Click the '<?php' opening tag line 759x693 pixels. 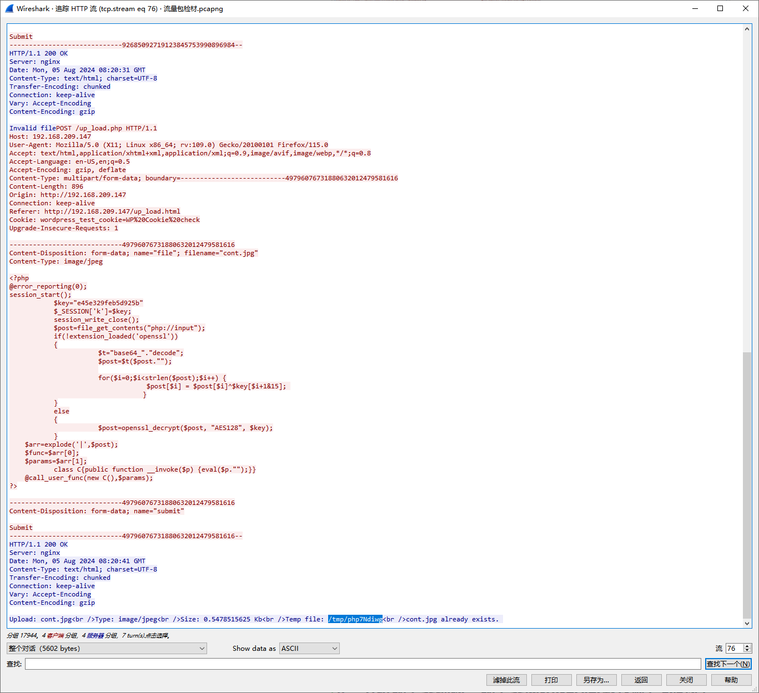click(x=19, y=278)
